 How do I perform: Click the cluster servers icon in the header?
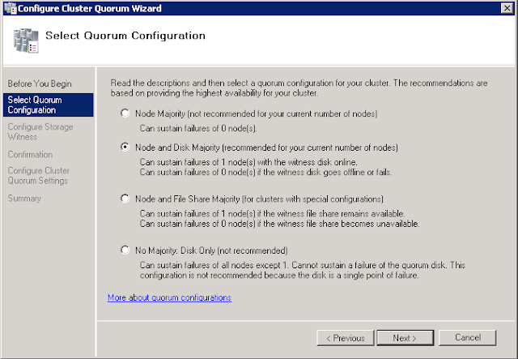[x=26, y=41]
